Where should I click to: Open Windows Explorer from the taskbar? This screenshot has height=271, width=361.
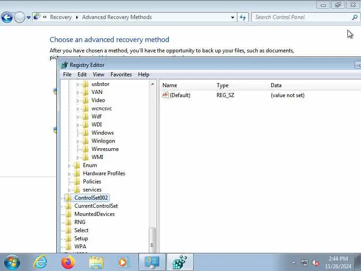click(96, 263)
